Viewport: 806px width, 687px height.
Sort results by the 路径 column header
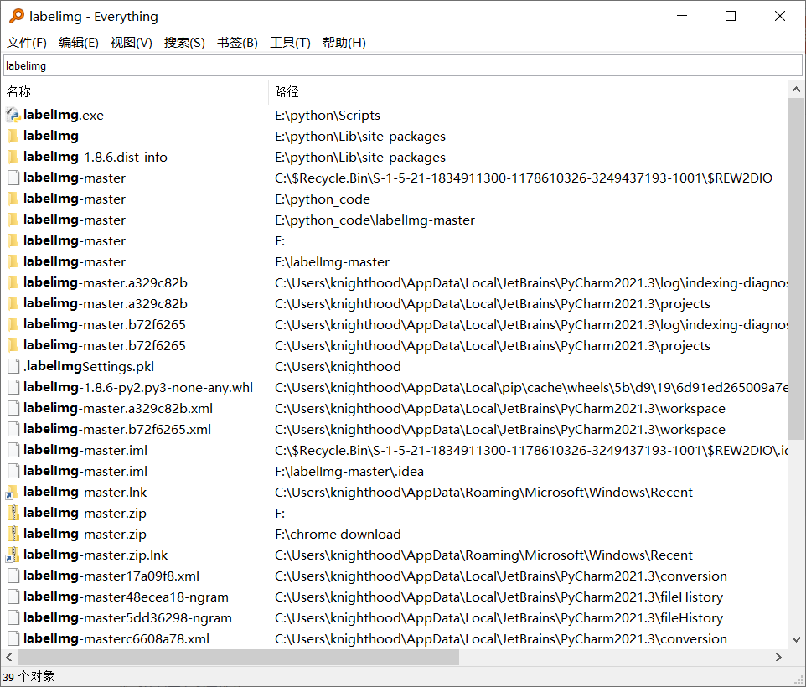point(528,92)
